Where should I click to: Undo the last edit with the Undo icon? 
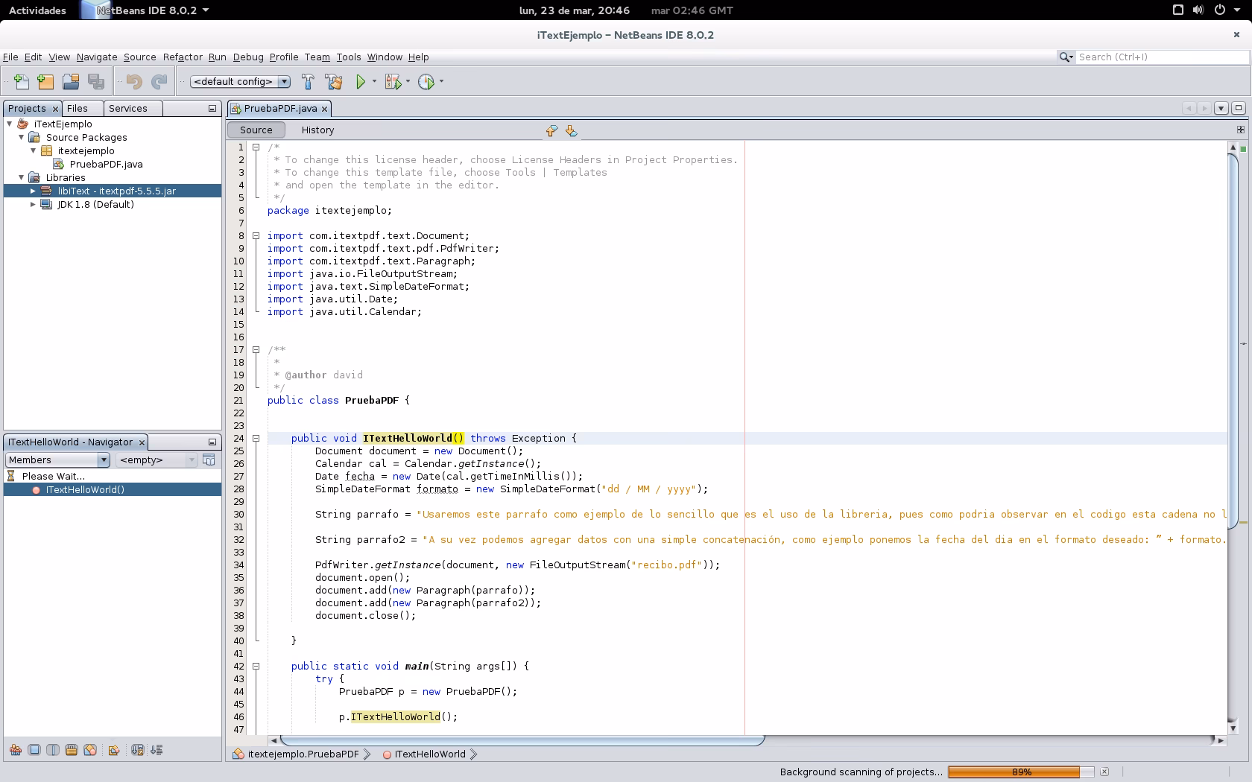click(x=134, y=82)
